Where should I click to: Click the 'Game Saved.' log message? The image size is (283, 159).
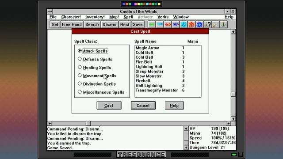(x=60, y=148)
